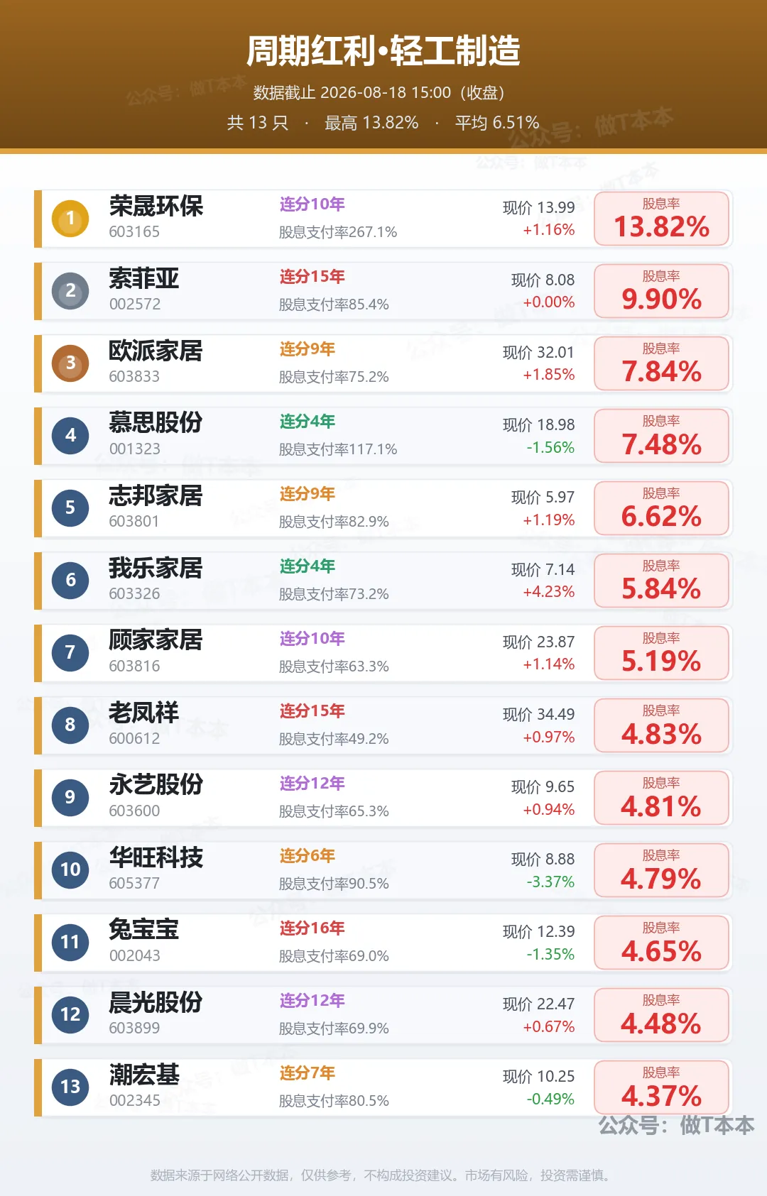Click the 周期红利·轻工制造 title
The height and width of the screenshot is (1196, 767).
(383, 51)
